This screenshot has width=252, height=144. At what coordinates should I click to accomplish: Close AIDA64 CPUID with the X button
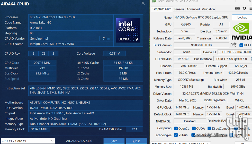tap(143, 3)
